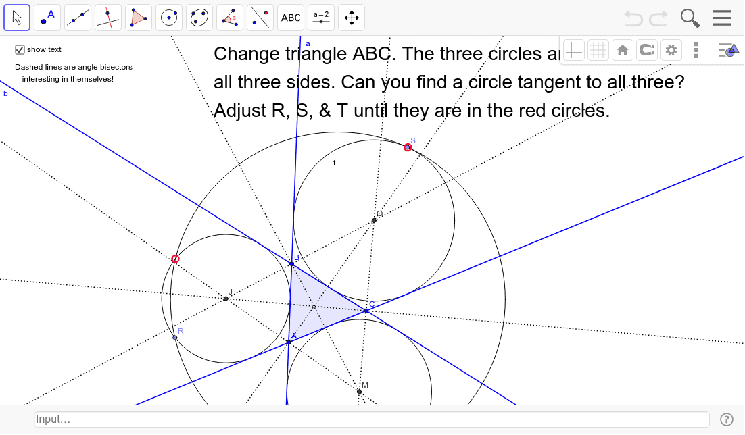Toggle the grid display
This screenshot has height=435, width=745.
[x=598, y=50]
